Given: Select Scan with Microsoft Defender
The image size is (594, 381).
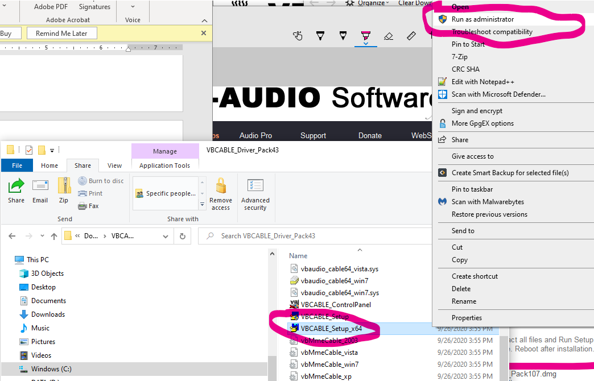Looking at the screenshot, I should point(513,94).
